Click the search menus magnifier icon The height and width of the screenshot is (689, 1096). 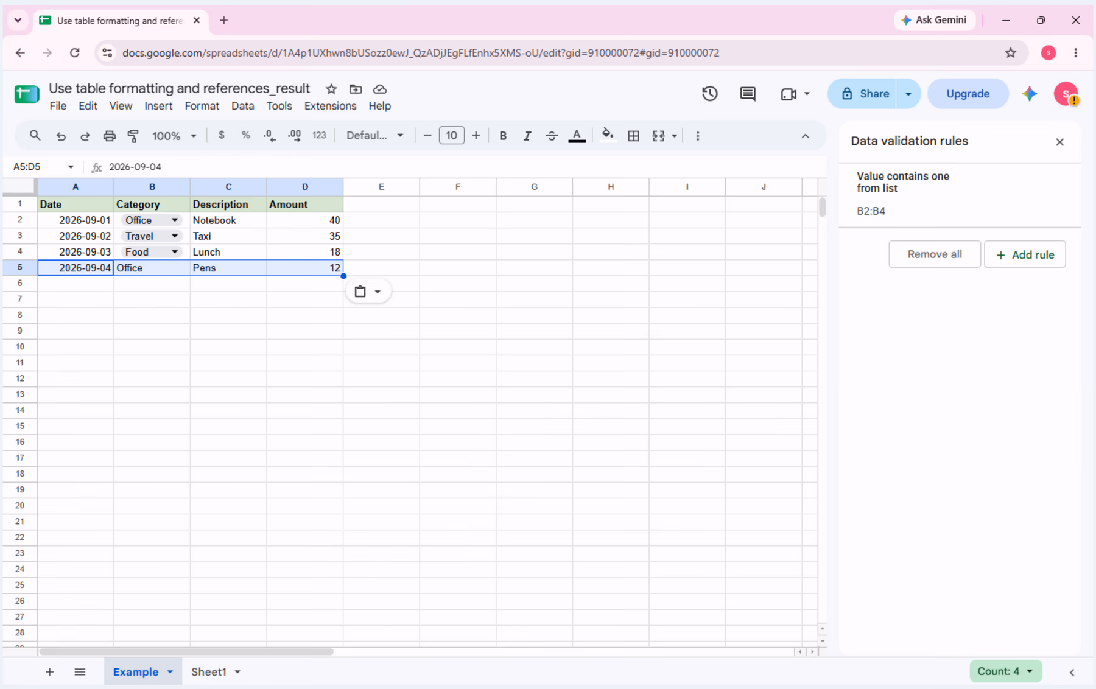click(x=35, y=136)
